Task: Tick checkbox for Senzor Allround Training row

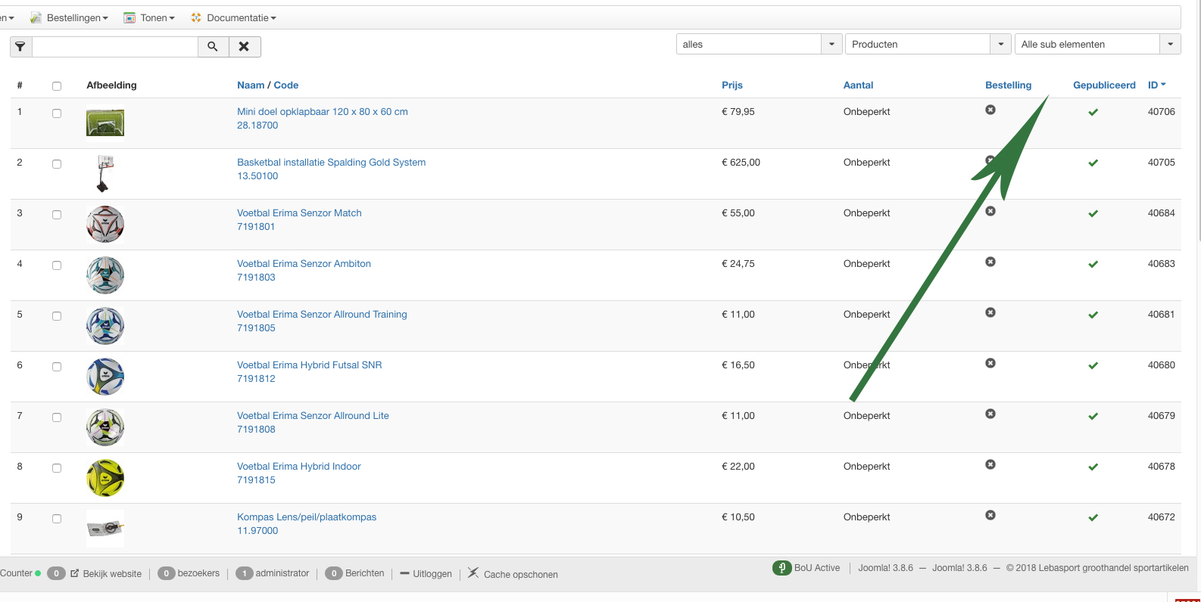Action: click(57, 316)
